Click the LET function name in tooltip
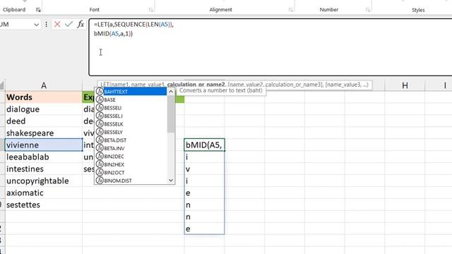The image size is (452, 254). coord(104,85)
